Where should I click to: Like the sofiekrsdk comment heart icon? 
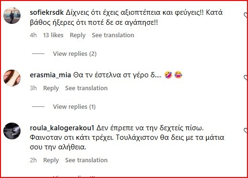click(246, 15)
